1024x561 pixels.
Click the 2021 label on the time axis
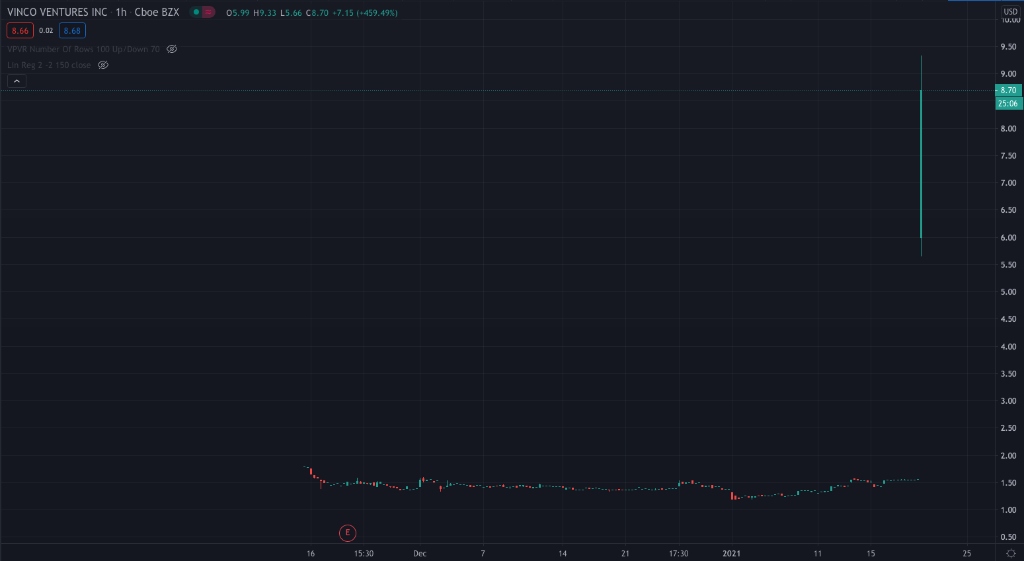pos(732,554)
